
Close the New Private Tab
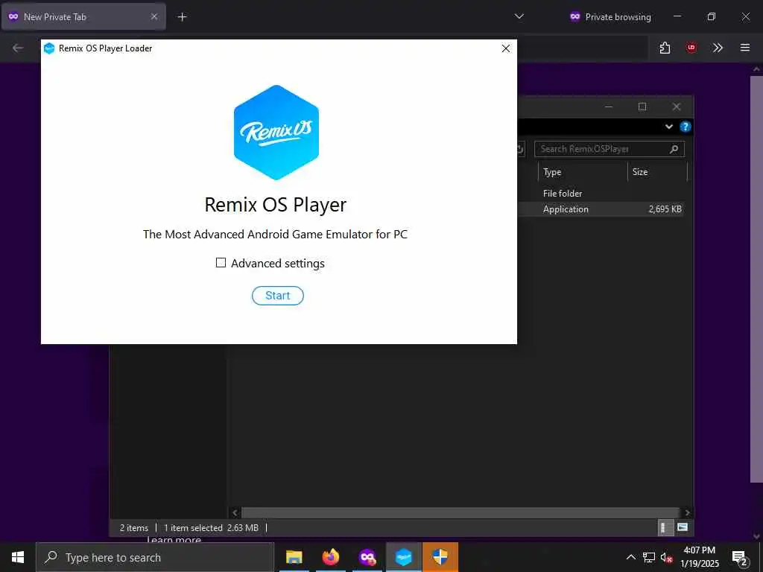(x=153, y=16)
